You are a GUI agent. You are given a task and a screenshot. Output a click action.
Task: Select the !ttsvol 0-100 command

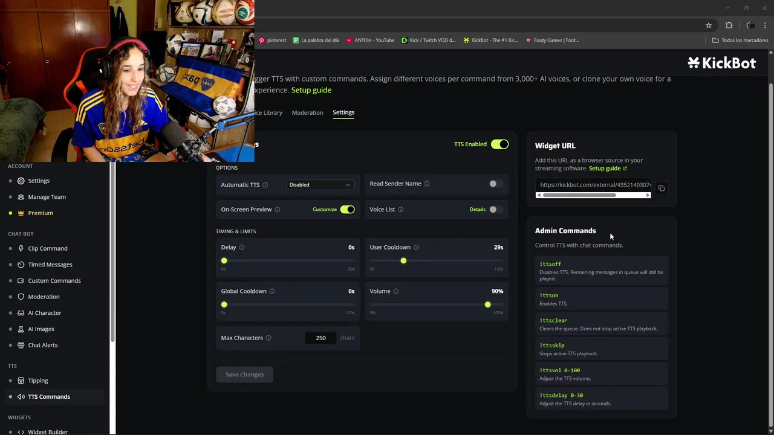(x=602, y=374)
